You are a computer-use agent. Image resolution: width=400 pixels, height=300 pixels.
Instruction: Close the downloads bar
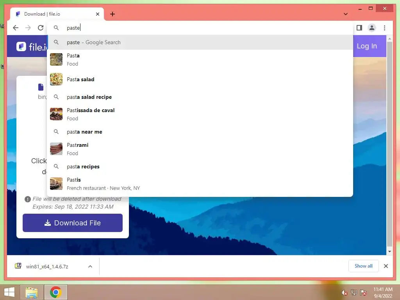coord(386,266)
